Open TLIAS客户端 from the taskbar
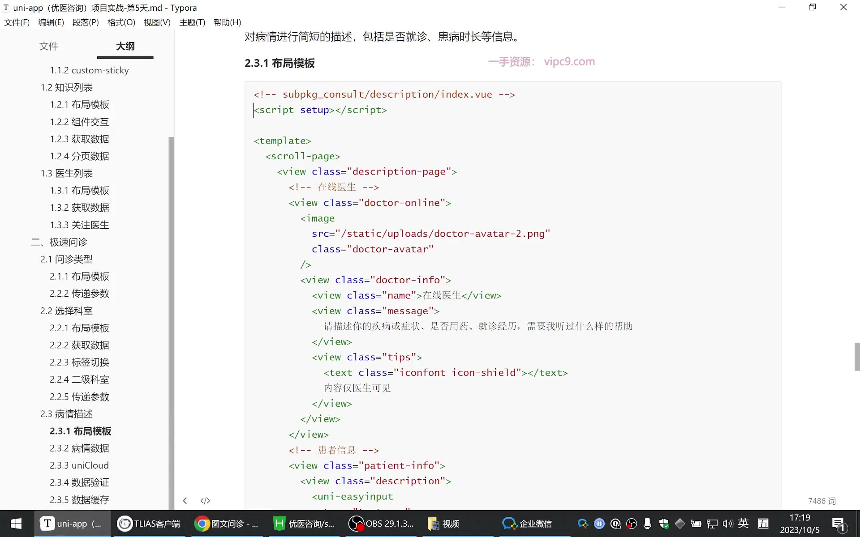860x537 pixels. (x=149, y=524)
